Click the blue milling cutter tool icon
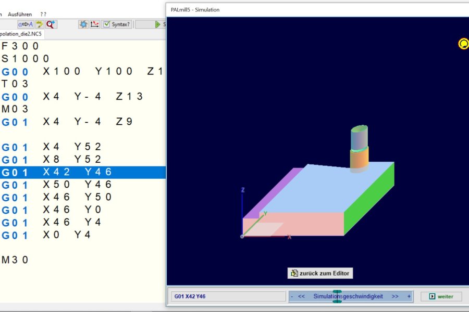469x312 pixels. [x=83, y=24]
